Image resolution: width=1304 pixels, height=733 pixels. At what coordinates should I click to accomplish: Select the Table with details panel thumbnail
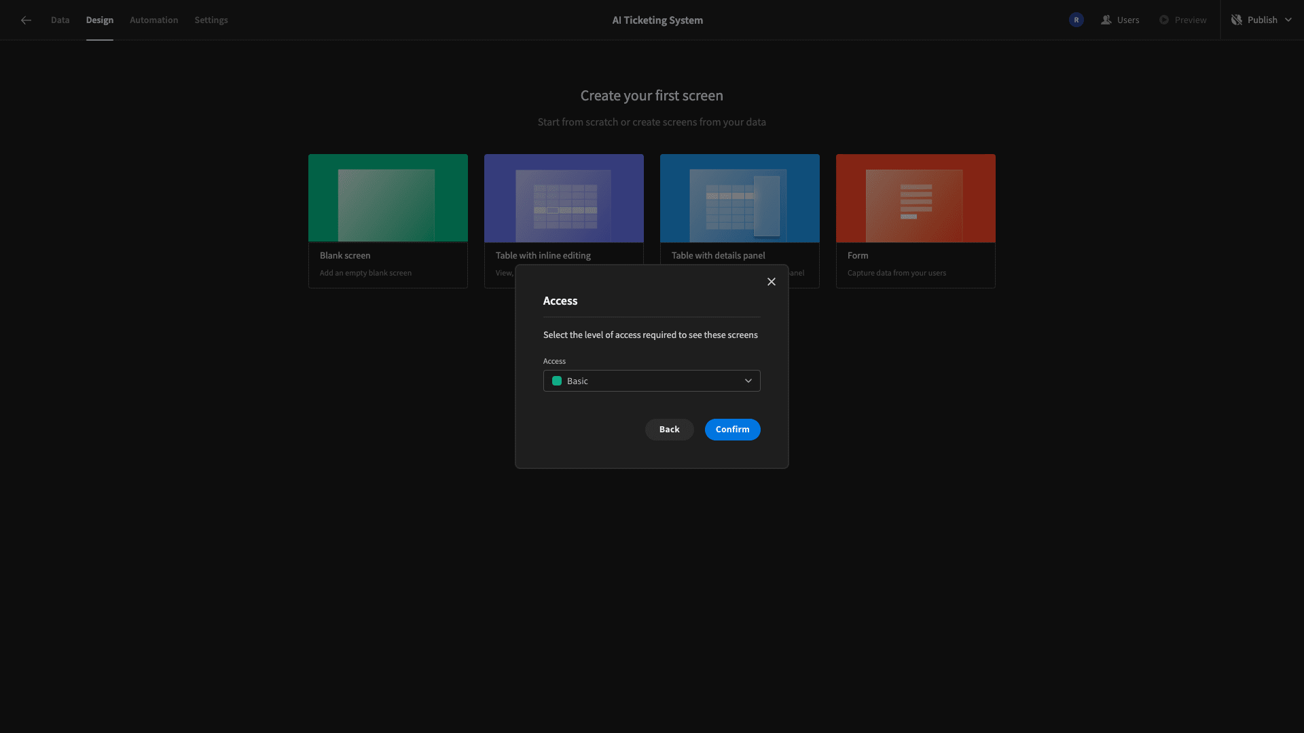(740, 198)
